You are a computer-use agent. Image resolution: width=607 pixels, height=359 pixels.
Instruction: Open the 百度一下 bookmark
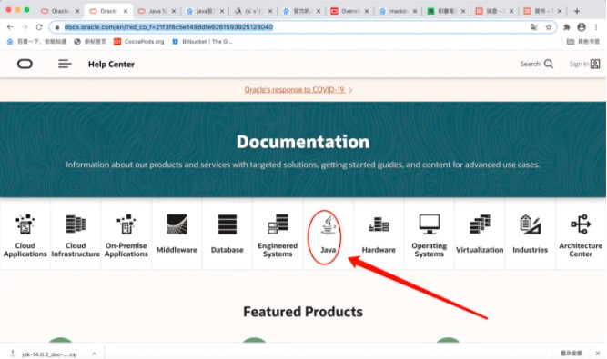pos(36,41)
